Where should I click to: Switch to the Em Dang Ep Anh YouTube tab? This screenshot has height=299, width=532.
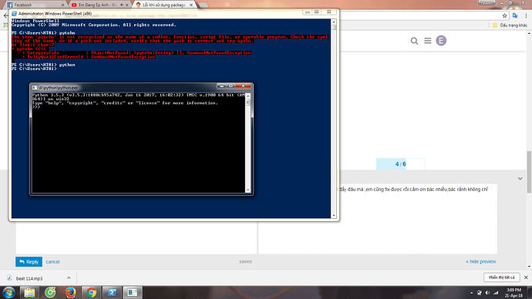(99, 5)
